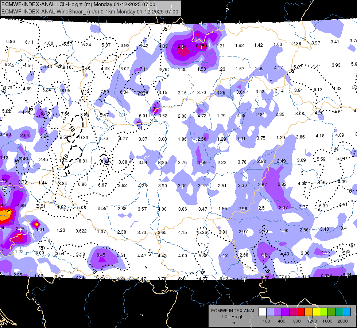Click the wind shear value 6.30
The height and width of the screenshot is (328, 357).
pyautogui.click(x=323, y=206)
